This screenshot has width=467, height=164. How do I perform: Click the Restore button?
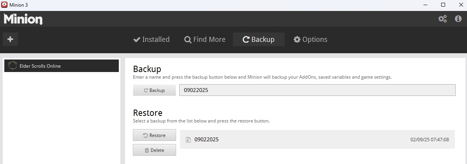point(154,135)
